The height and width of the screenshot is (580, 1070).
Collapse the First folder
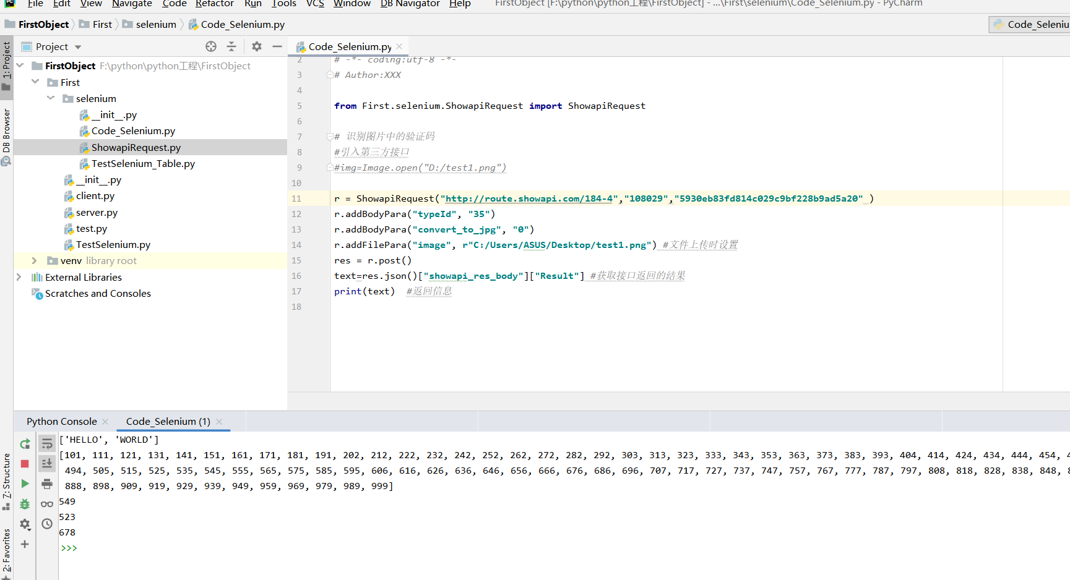tap(35, 82)
